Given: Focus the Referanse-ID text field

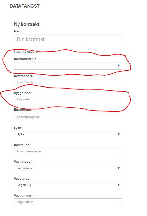Looking at the screenshot, I should coord(68,83).
